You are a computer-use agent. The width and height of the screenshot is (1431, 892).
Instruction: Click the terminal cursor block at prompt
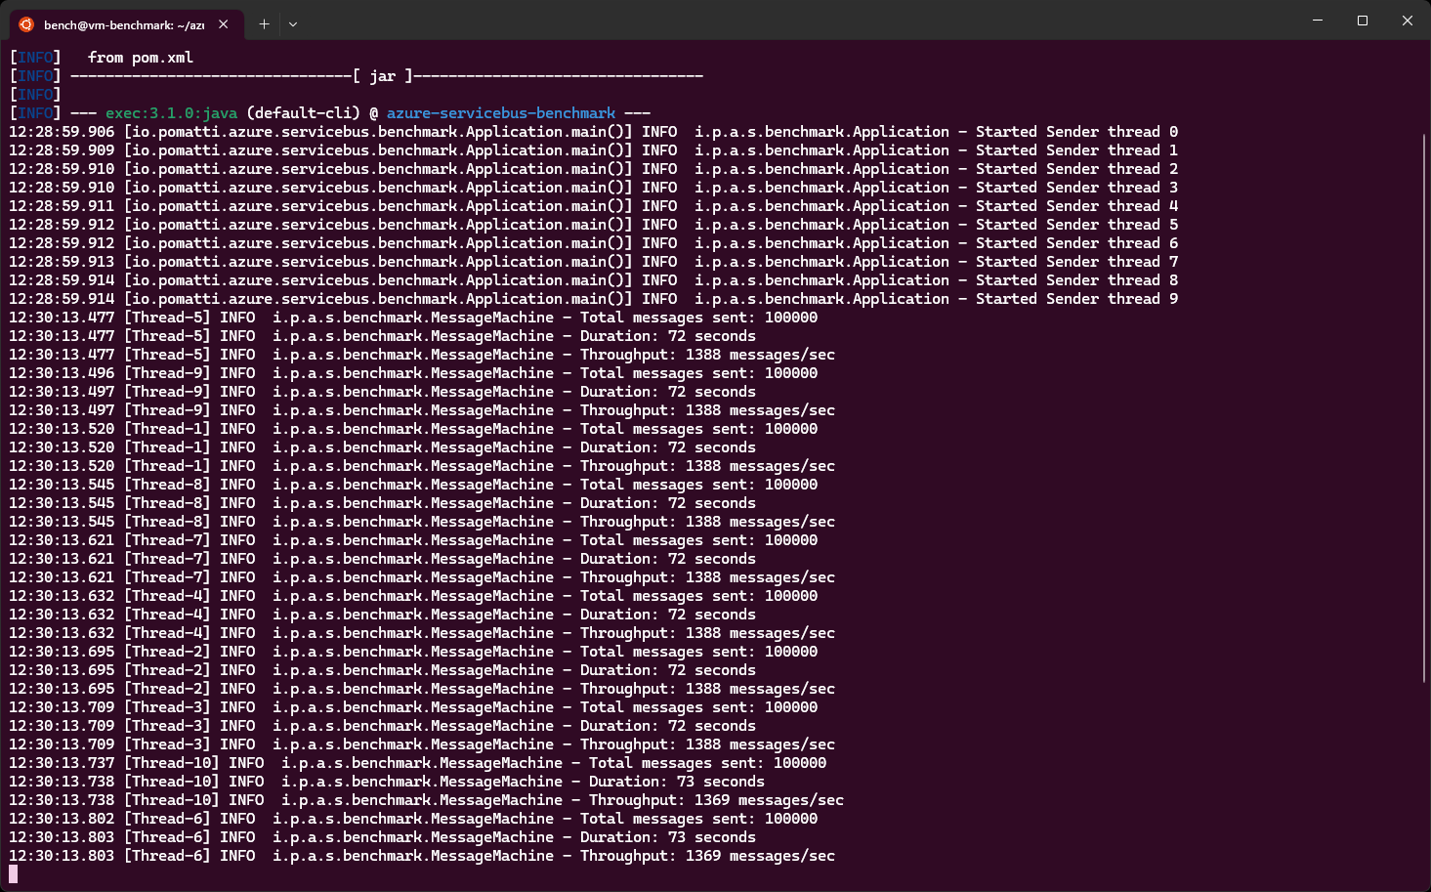14,874
